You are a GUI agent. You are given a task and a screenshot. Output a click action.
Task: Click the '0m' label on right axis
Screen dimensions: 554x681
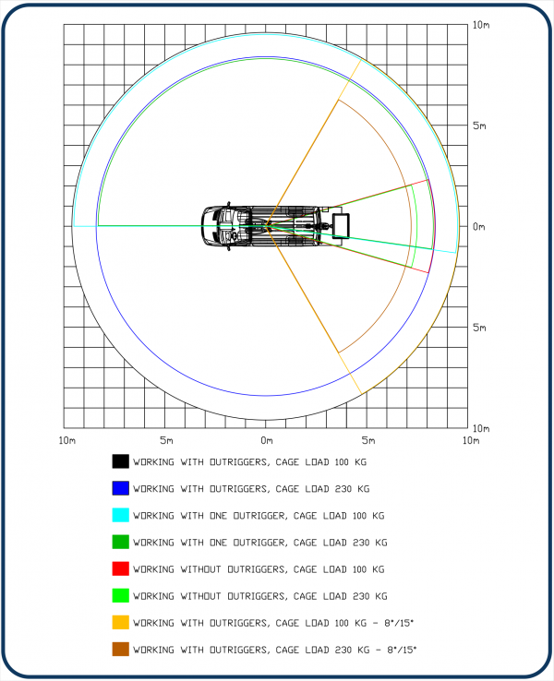pos(479,226)
